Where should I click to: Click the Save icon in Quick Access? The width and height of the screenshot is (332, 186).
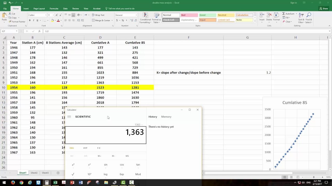4,3
